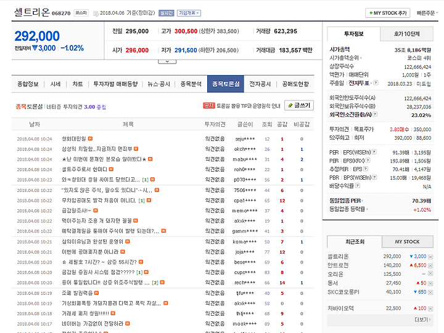This screenshot has width=444, height=333.
Task: Click N icon on 거래세 폐지 청원 post
Action: coord(113,313)
